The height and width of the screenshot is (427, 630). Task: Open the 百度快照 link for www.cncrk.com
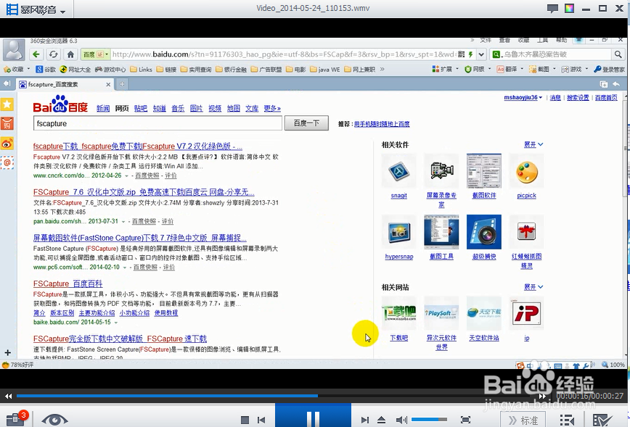pyautogui.click(x=147, y=175)
